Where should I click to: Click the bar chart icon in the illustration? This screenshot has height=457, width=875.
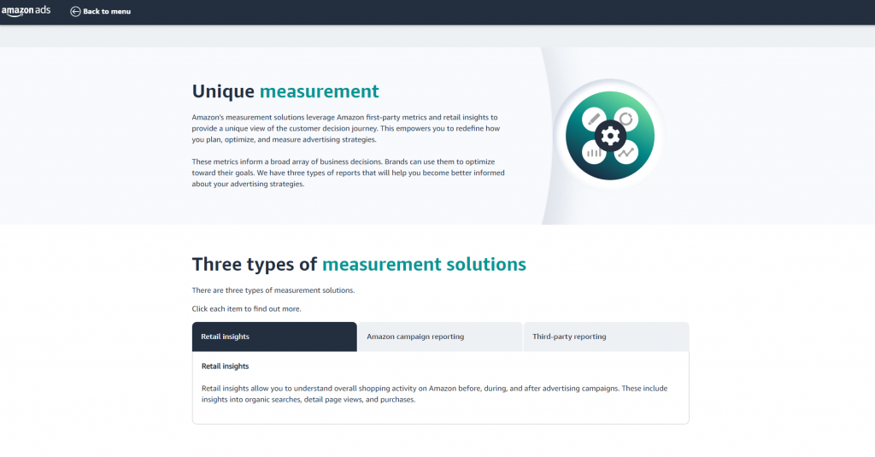coord(594,152)
